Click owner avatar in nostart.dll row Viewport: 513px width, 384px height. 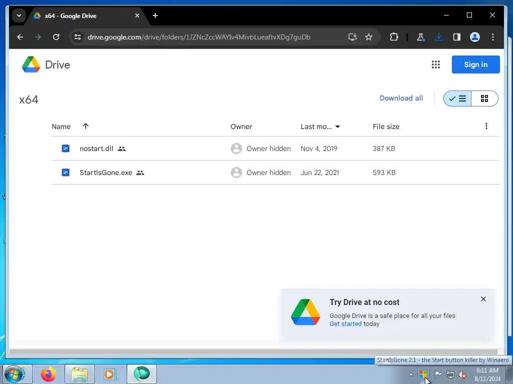click(236, 148)
